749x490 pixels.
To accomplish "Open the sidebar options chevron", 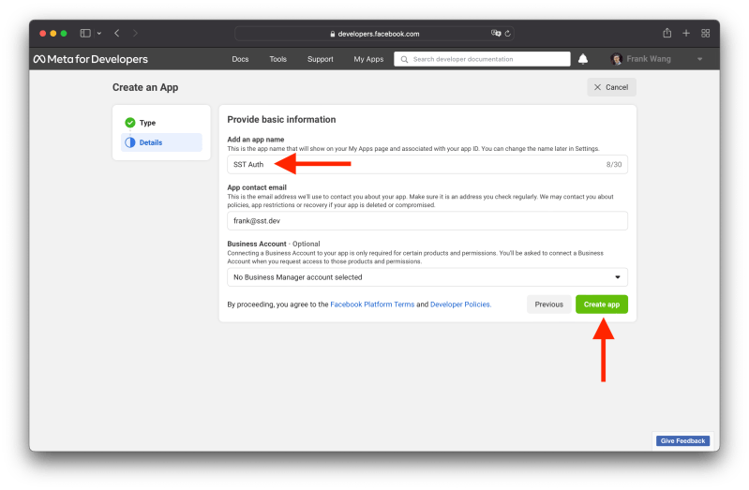I will pyautogui.click(x=99, y=34).
